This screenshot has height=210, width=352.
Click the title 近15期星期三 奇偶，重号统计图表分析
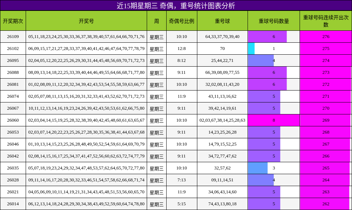176,6
